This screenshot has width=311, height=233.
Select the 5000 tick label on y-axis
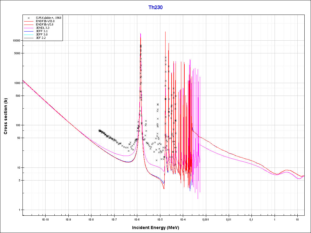[17, 53]
